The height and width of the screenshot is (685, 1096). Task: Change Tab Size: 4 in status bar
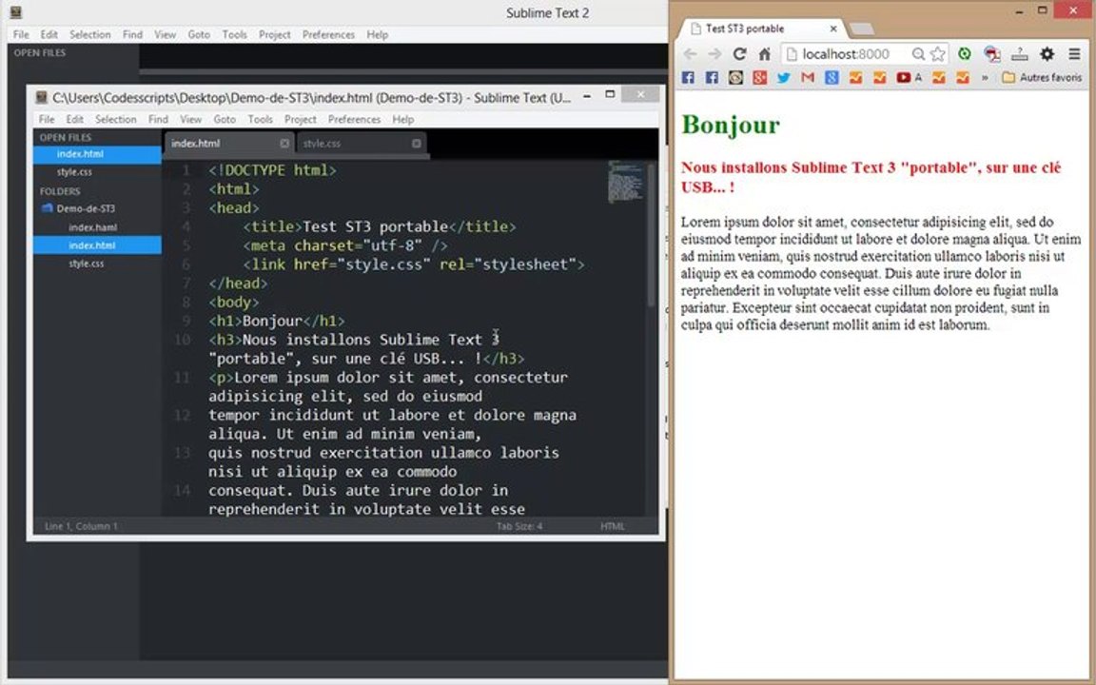(x=519, y=526)
